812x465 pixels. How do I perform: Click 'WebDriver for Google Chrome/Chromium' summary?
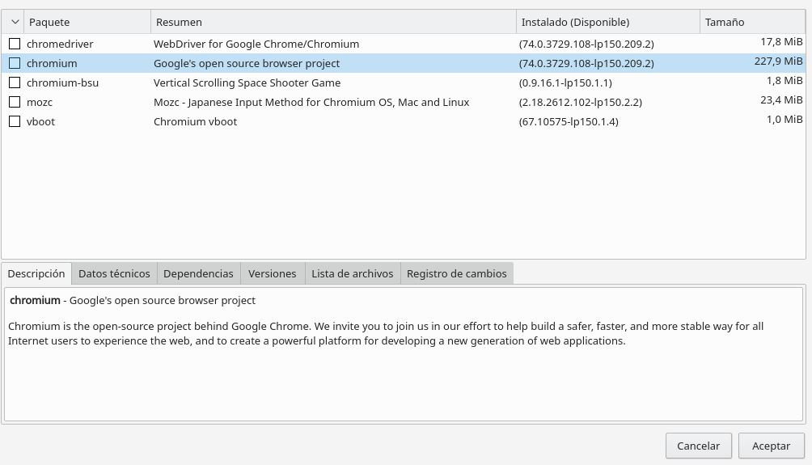(x=256, y=44)
